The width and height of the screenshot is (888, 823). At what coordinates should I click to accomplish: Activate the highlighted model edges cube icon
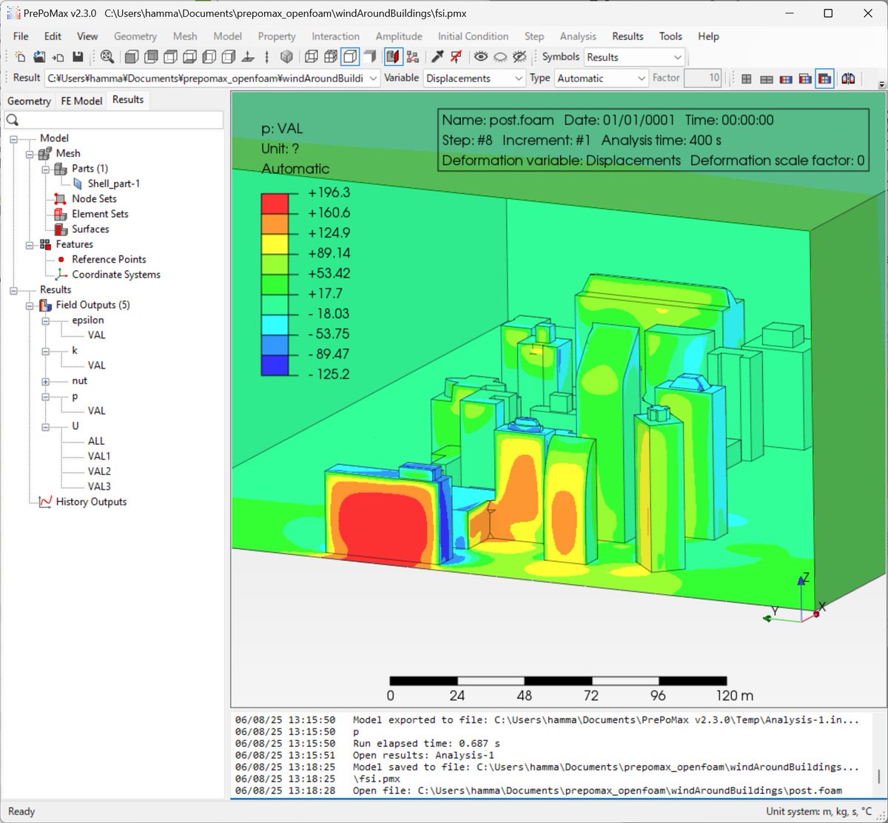tap(350, 57)
